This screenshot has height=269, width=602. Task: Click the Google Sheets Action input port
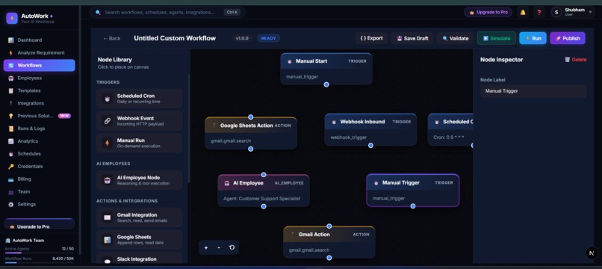(251, 117)
